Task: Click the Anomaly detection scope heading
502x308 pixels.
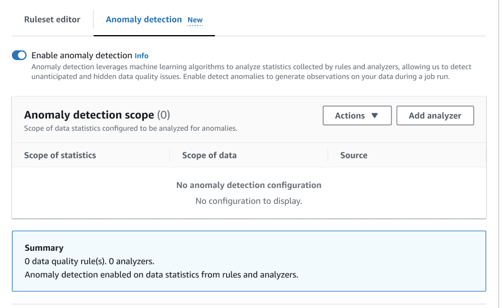Action: point(89,115)
